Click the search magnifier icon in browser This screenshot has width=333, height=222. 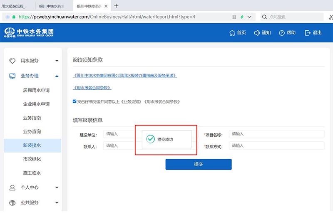pyautogui.click(x=264, y=17)
